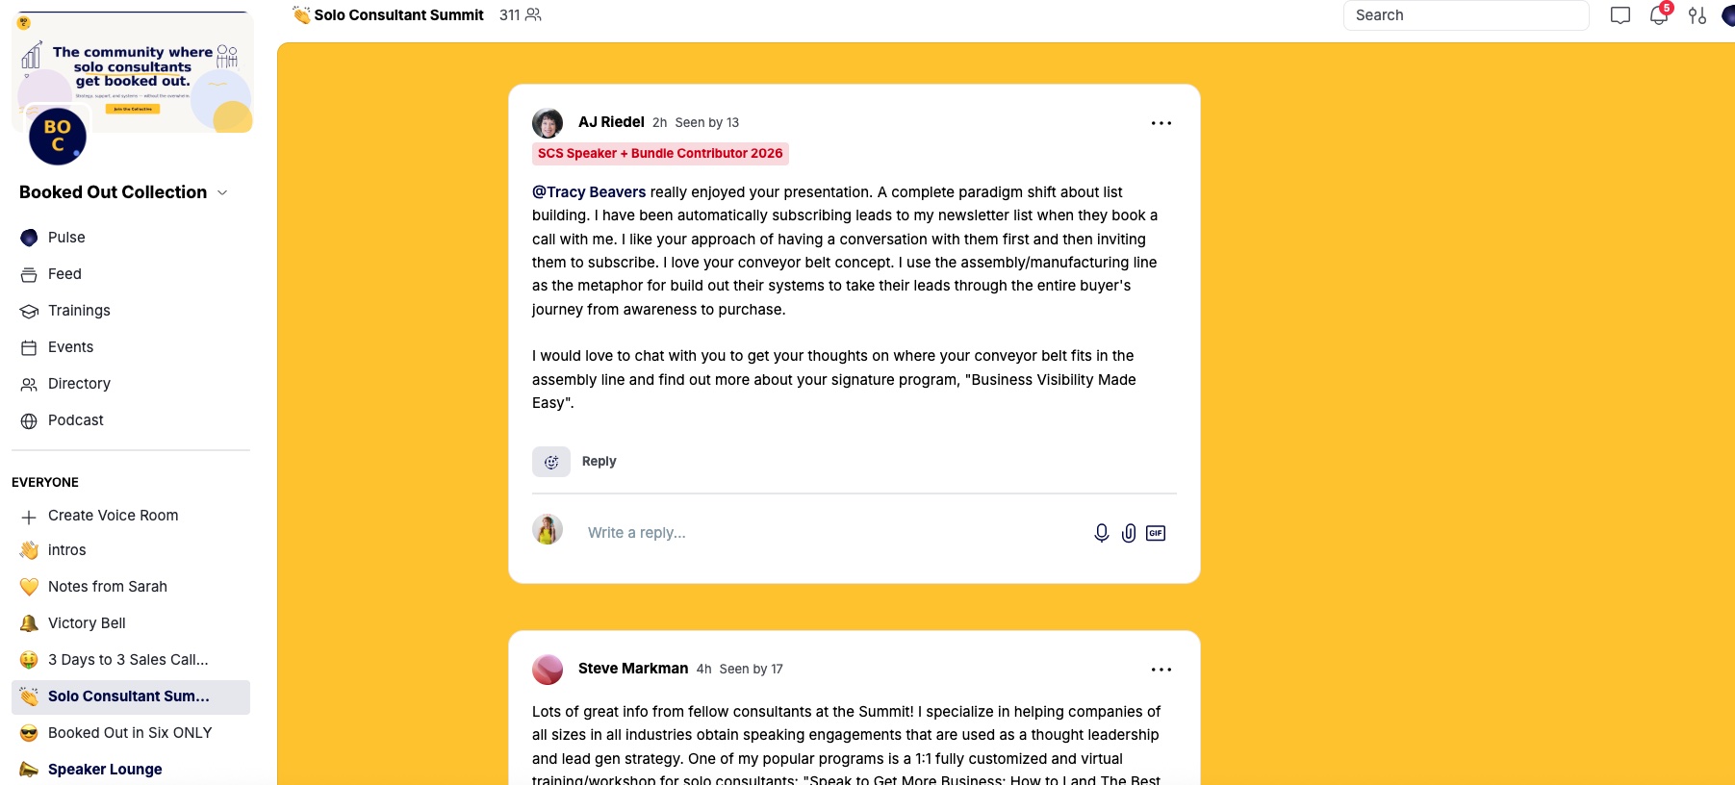Open options menu on Steve Markman's post

pyautogui.click(x=1161, y=670)
